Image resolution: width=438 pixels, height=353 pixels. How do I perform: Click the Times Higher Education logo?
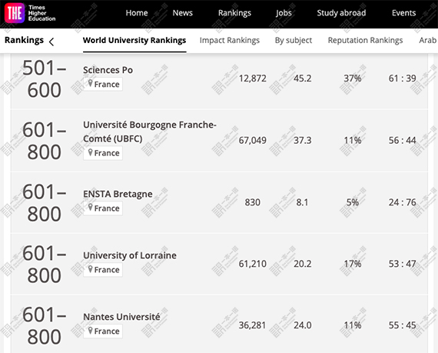30,13
